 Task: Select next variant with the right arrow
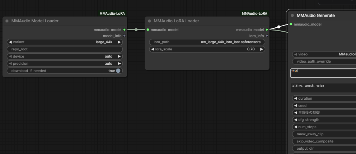click(x=119, y=42)
